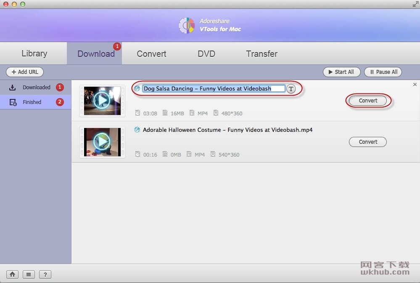Viewport: 420px width, 283px height.
Task: Convert the Adorable Halloween Costume video
Action: pos(368,142)
